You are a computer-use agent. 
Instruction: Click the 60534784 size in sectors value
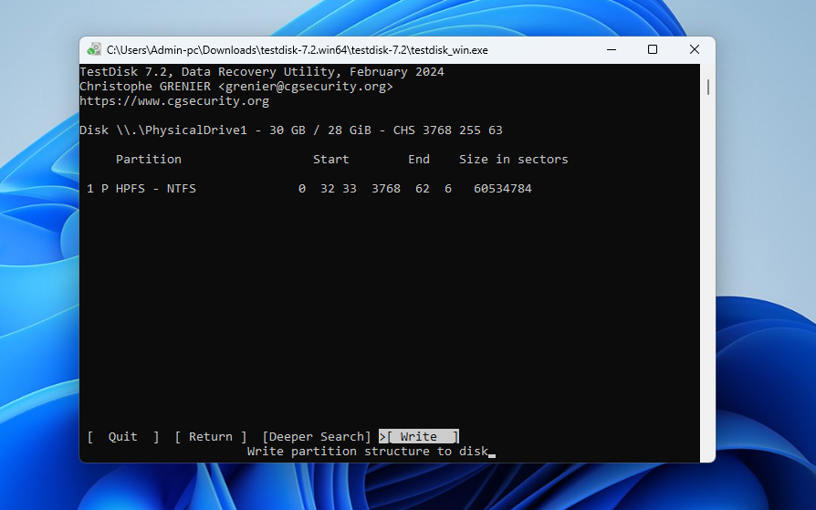coord(503,188)
